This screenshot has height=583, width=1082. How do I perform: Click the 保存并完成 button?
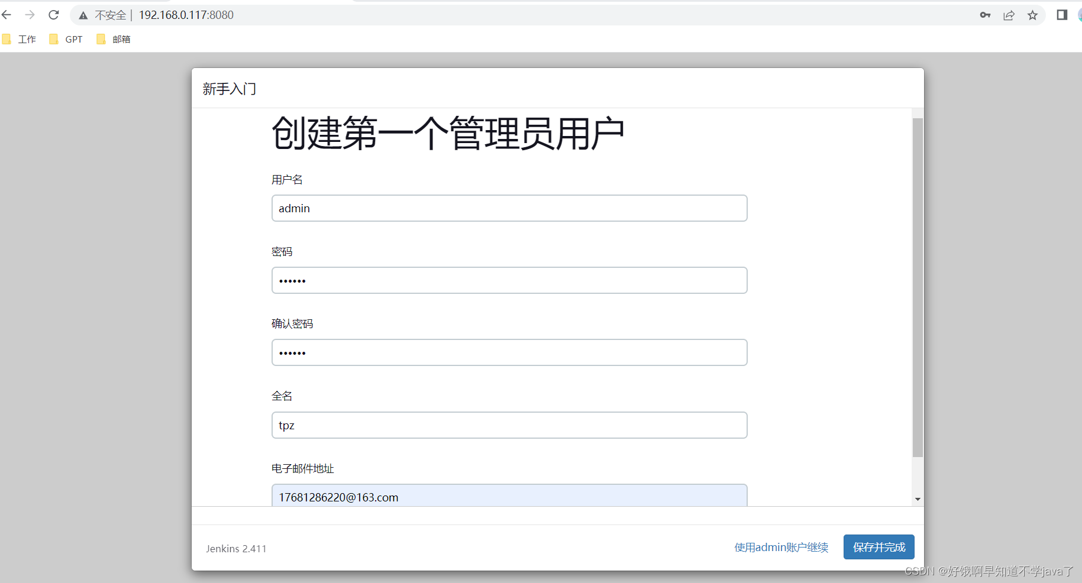pyautogui.click(x=879, y=547)
